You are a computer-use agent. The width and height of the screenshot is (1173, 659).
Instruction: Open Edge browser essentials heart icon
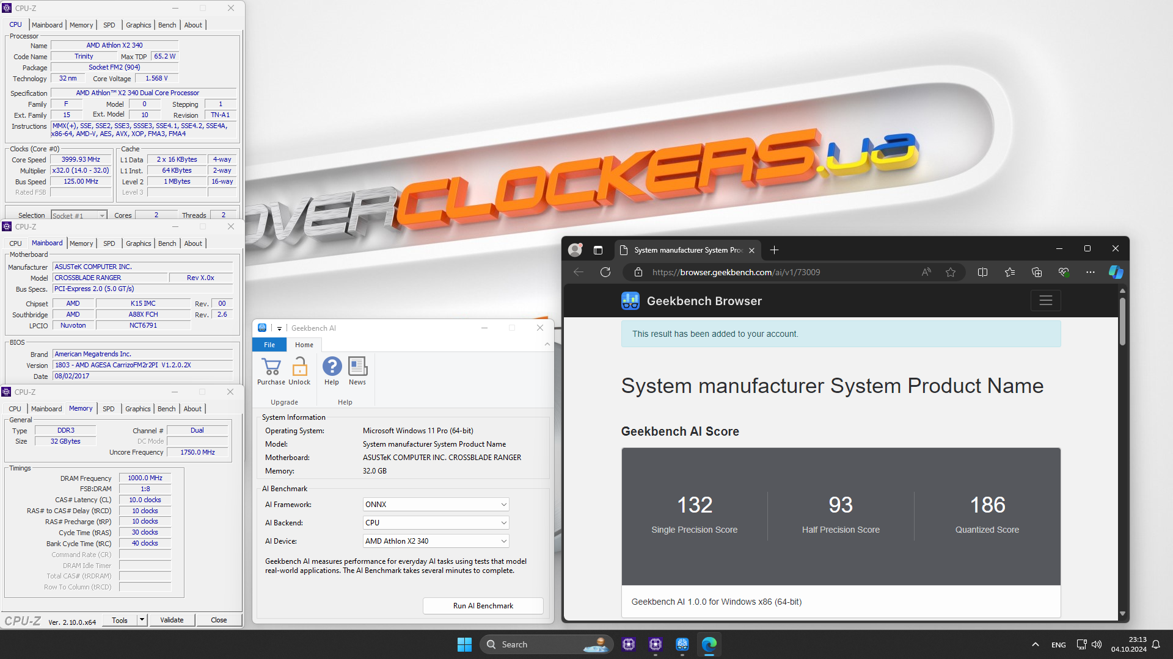tap(1064, 272)
